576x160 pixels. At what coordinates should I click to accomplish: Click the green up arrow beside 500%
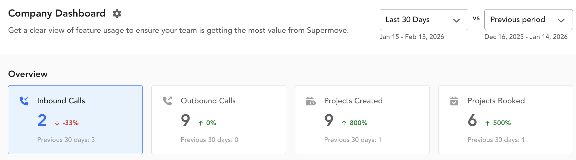click(487, 123)
